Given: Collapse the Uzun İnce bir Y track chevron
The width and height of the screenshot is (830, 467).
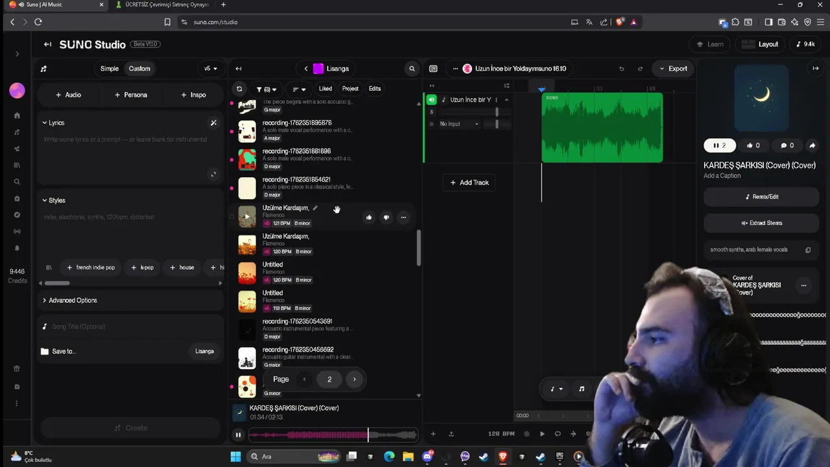Looking at the screenshot, I should [506, 100].
